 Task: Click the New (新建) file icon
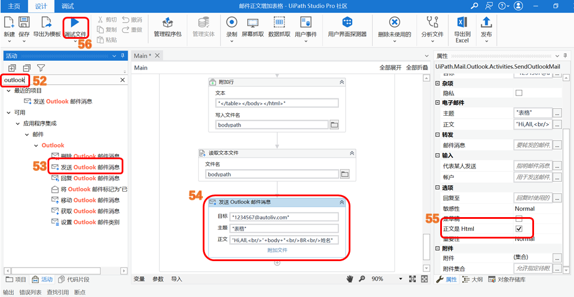click(x=9, y=23)
